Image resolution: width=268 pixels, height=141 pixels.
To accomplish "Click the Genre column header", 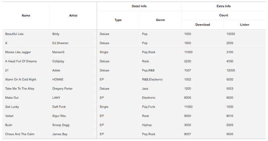I will [160, 20].
